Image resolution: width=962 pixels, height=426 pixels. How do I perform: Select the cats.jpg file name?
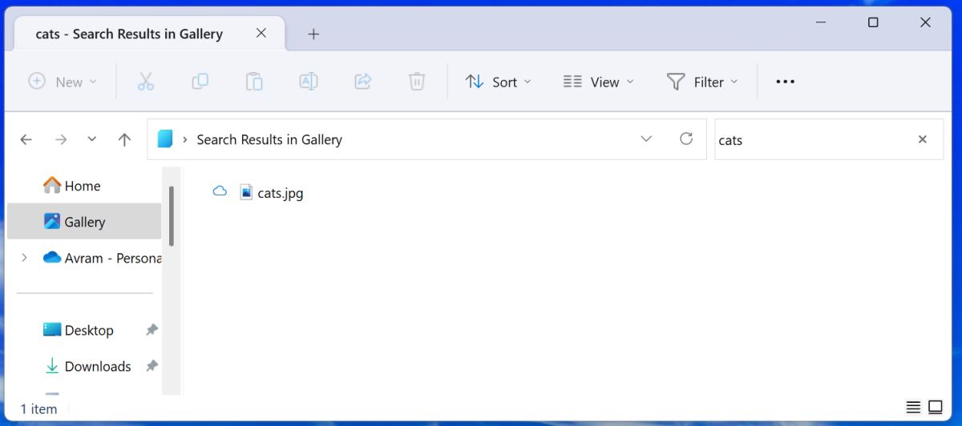pos(281,193)
